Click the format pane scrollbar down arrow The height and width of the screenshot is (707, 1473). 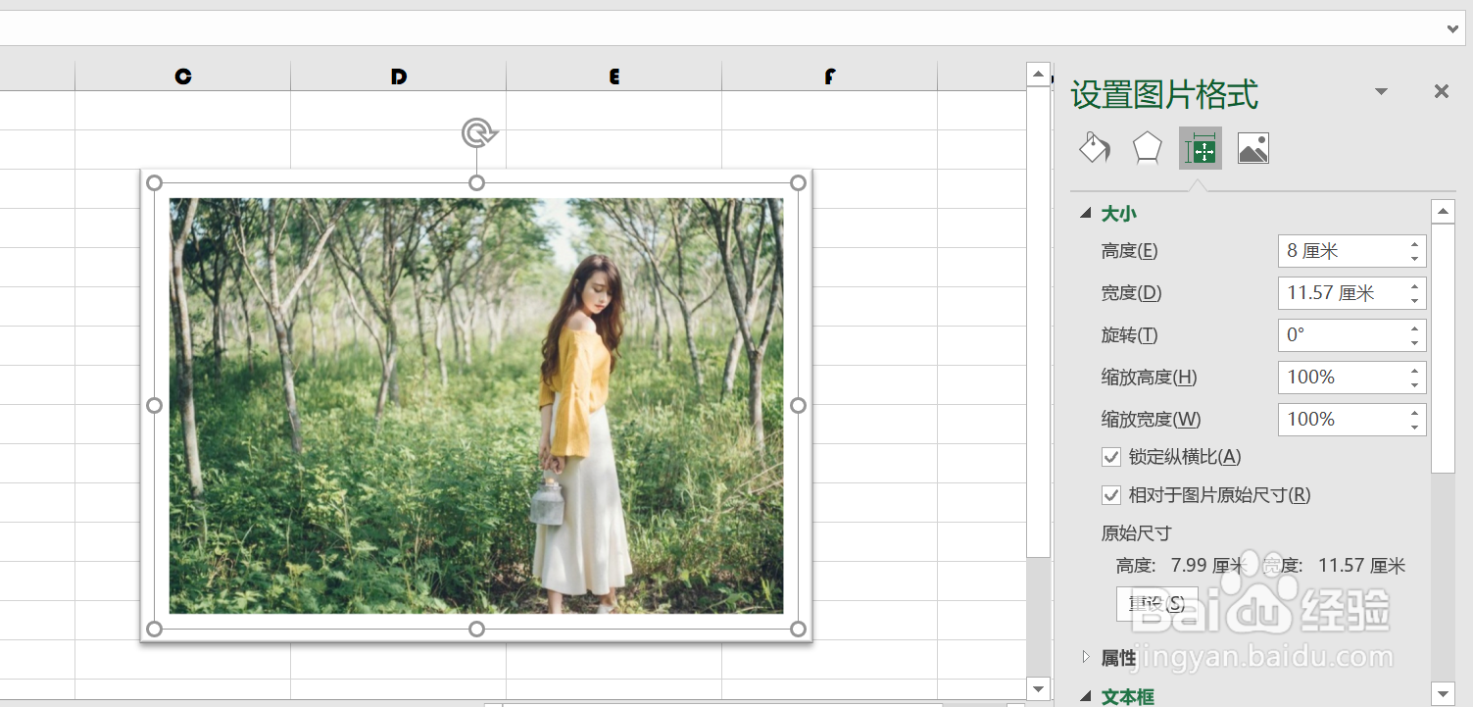point(1443,692)
